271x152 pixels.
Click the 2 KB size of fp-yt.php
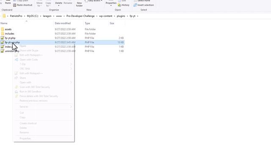pyautogui.click(x=121, y=38)
